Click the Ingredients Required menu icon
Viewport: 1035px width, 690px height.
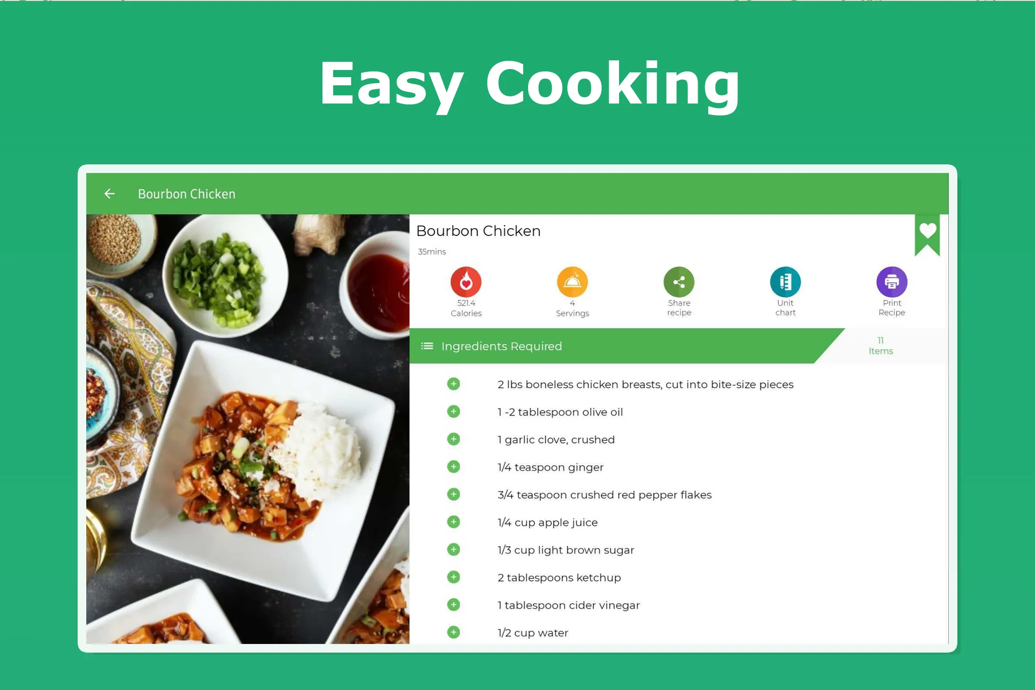[x=429, y=346]
